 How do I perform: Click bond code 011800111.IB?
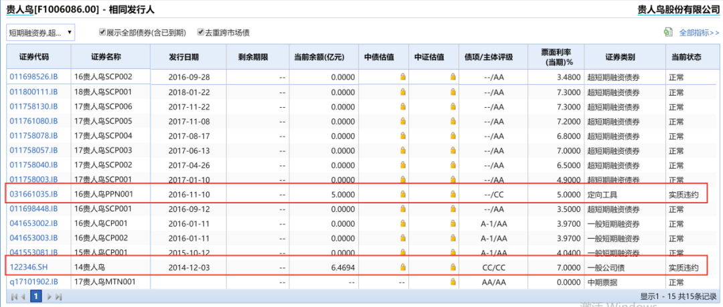click(33, 92)
